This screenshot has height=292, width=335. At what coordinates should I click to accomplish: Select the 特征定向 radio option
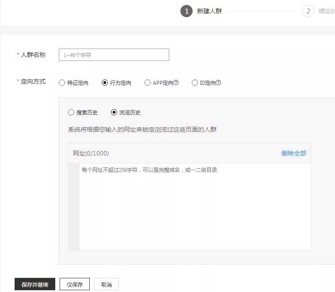point(62,83)
